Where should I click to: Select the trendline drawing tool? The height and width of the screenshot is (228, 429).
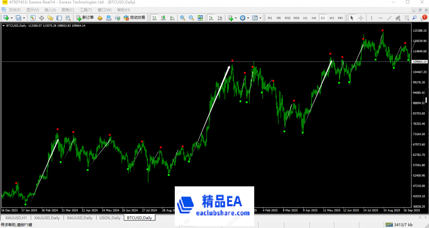point(389,18)
